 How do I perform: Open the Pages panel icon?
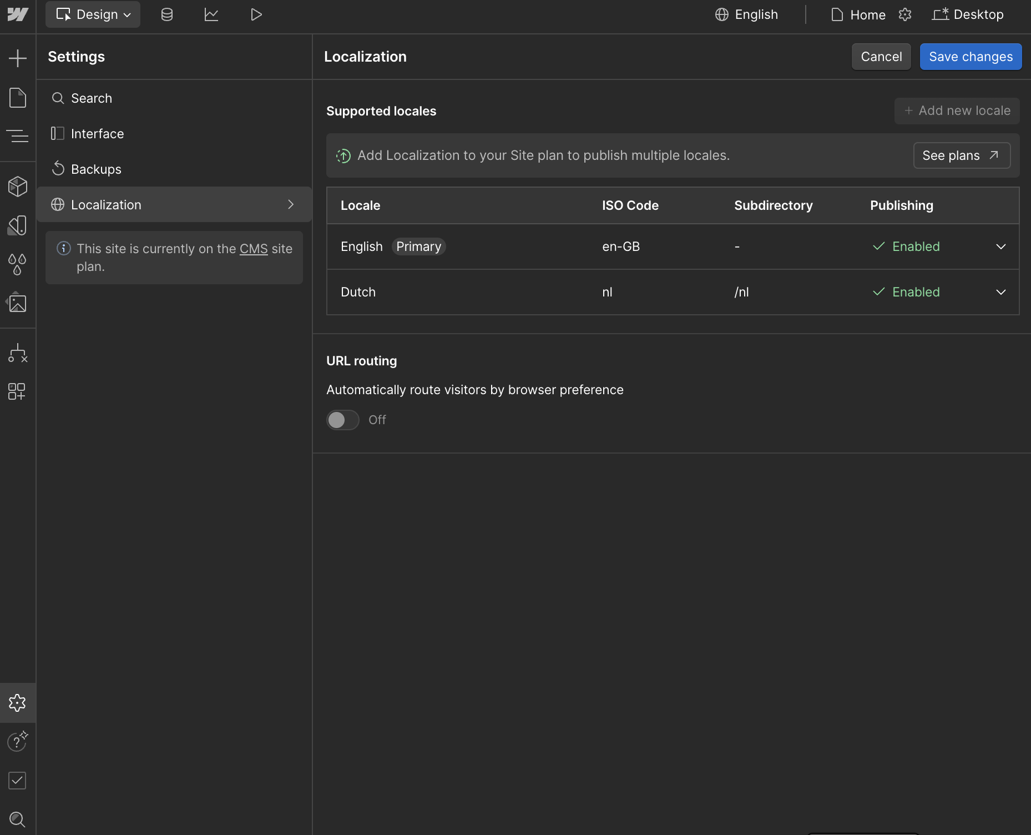pos(18,98)
